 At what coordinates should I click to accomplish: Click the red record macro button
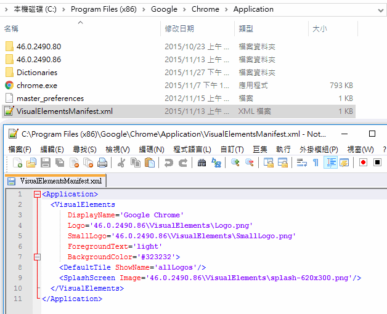pyautogui.click(x=363, y=163)
